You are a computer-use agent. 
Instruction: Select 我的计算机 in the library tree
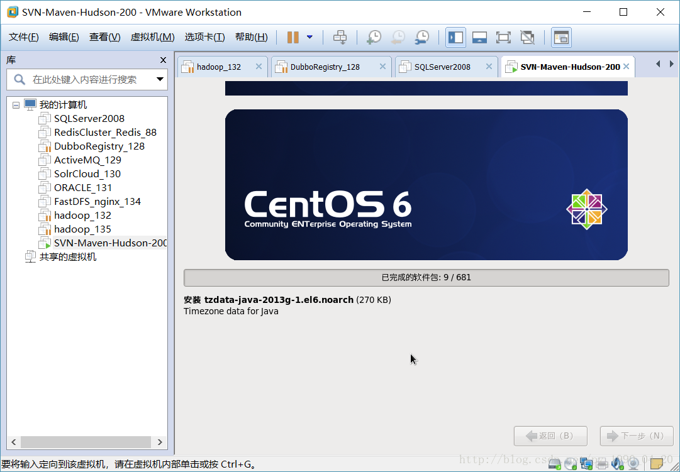point(63,105)
